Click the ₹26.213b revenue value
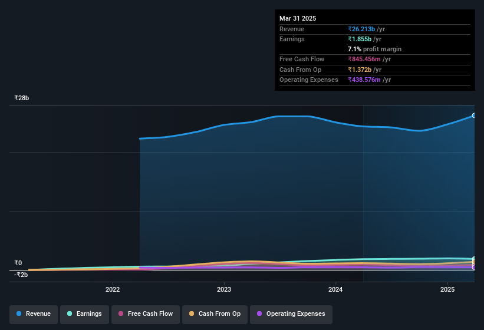 point(361,29)
